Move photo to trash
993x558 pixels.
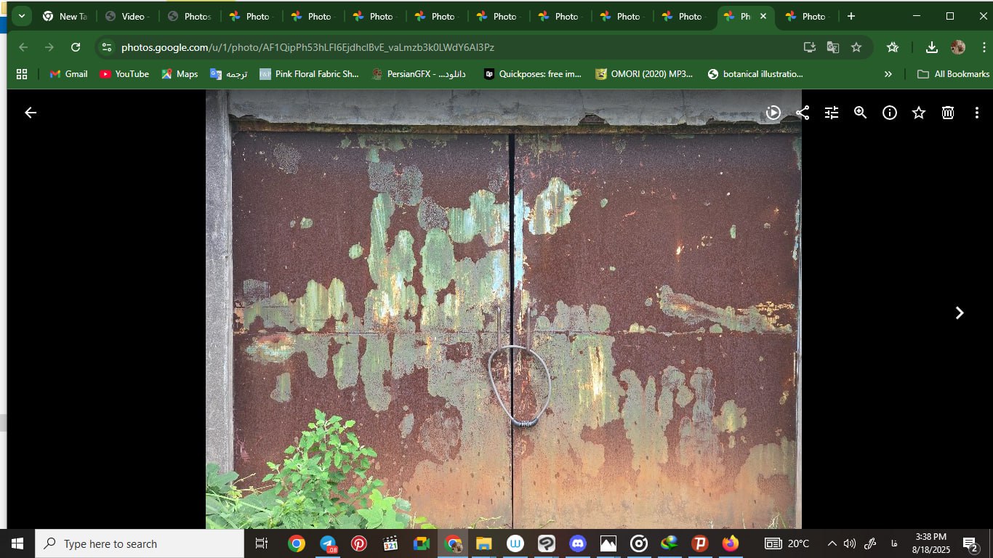(x=948, y=113)
